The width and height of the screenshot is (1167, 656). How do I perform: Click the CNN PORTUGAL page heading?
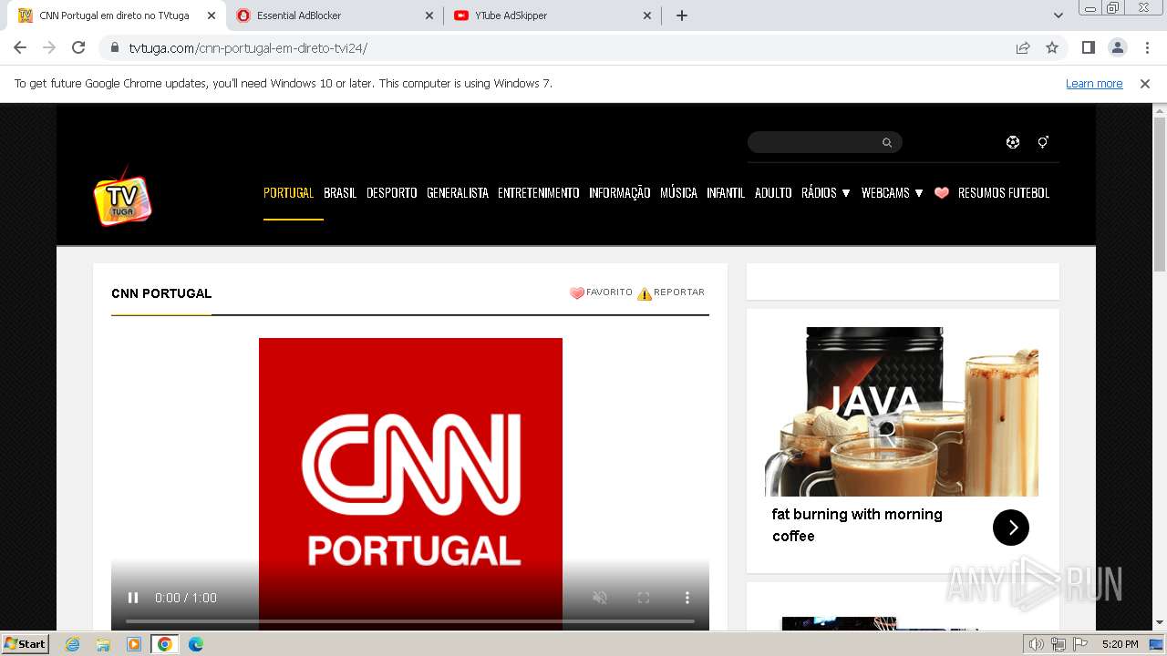pyautogui.click(x=161, y=293)
